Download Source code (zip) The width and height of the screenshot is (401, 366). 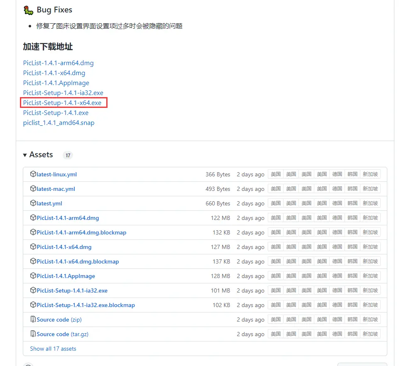[59, 320]
